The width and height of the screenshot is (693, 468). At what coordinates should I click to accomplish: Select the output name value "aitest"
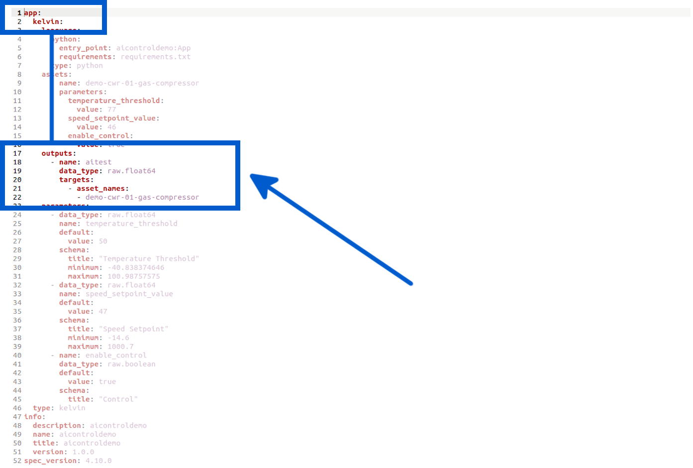tap(99, 162)
